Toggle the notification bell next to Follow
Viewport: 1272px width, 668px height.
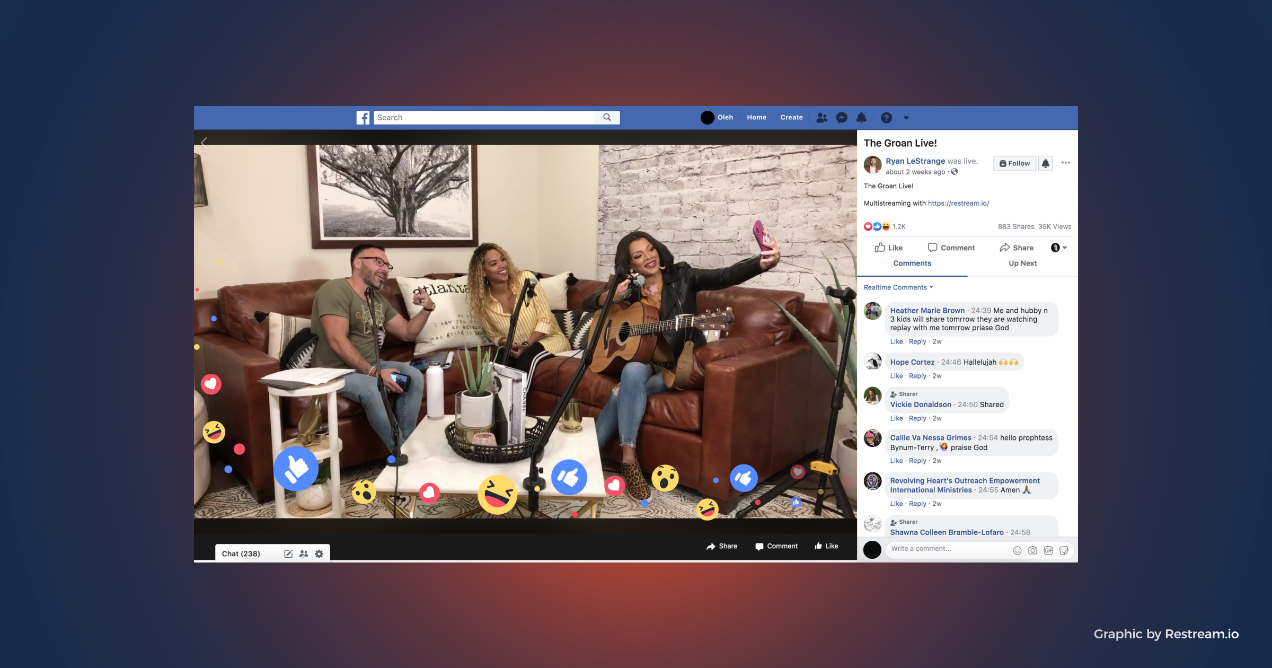tap(1046, 163)
